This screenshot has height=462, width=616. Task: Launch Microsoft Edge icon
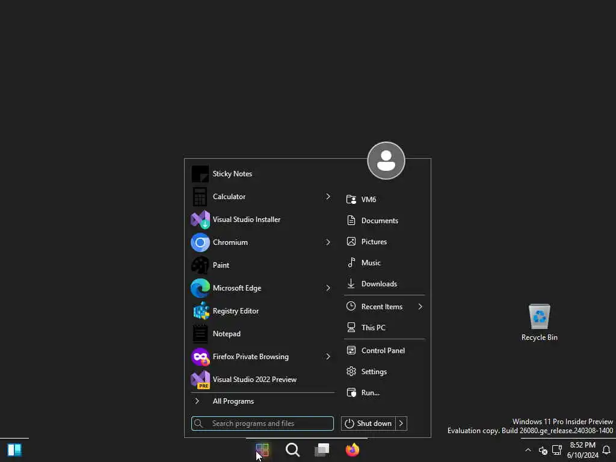click(x=200, y=288)
